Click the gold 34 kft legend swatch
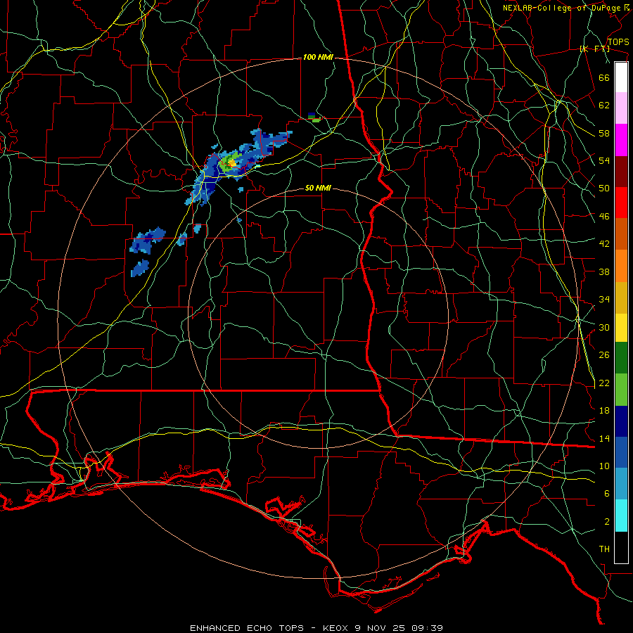This screenshot has width=633, height=633. [621, 298]
